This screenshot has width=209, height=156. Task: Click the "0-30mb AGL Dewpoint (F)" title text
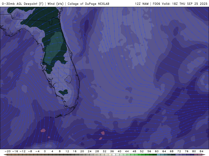(x=23, y=4)
